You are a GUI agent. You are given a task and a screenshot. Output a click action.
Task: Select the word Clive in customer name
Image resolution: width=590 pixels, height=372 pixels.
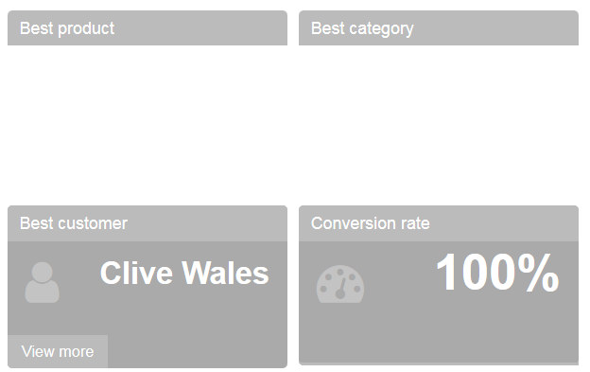[x=136, y=274]
